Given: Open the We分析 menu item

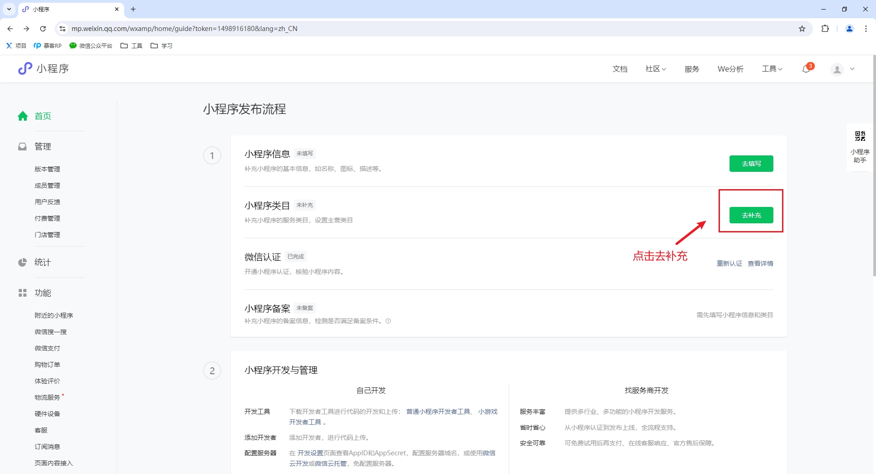Looking at the screenshot, I should point(730,69).
